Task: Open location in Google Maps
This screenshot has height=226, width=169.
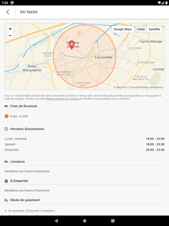Action: click(123, 29)
